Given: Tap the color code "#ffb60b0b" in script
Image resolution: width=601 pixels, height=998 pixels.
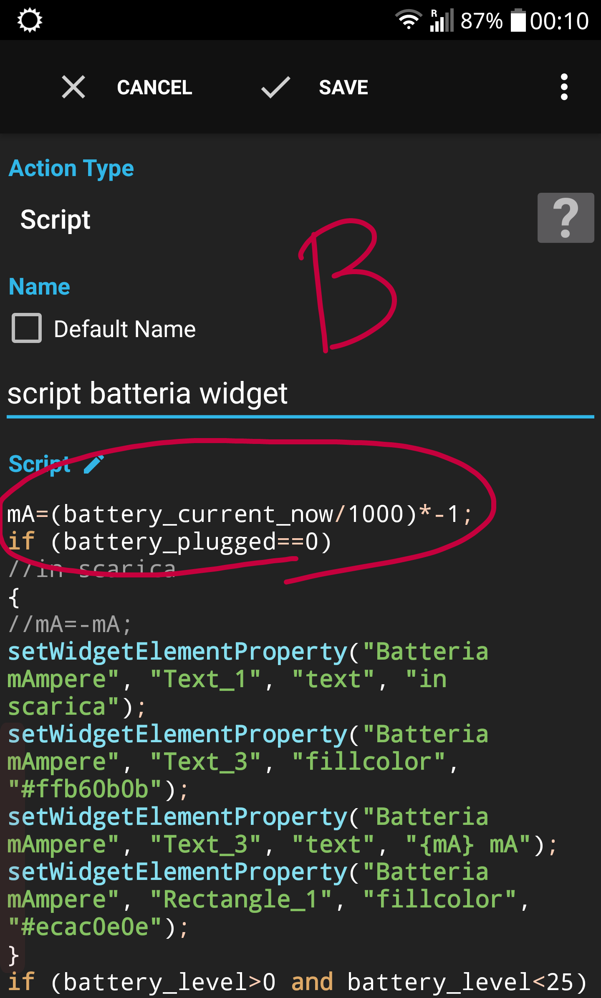Looking at the screenshot, I should [85, 789].
